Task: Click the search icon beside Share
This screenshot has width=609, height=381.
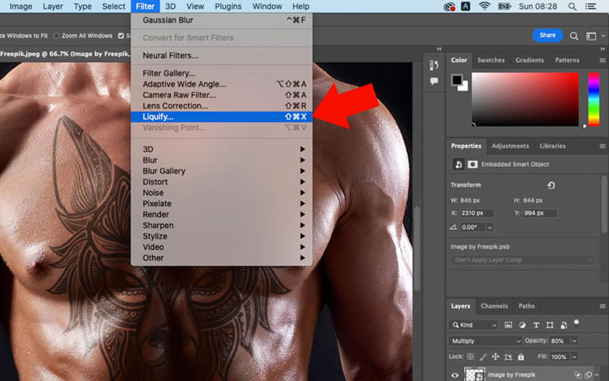Action: point(573,36)
